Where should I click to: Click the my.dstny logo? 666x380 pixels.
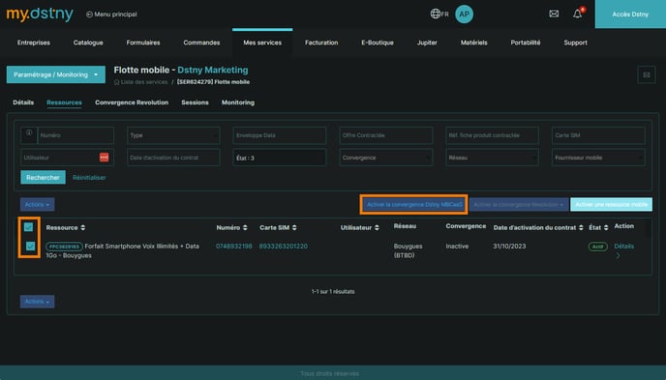(40, 14)
